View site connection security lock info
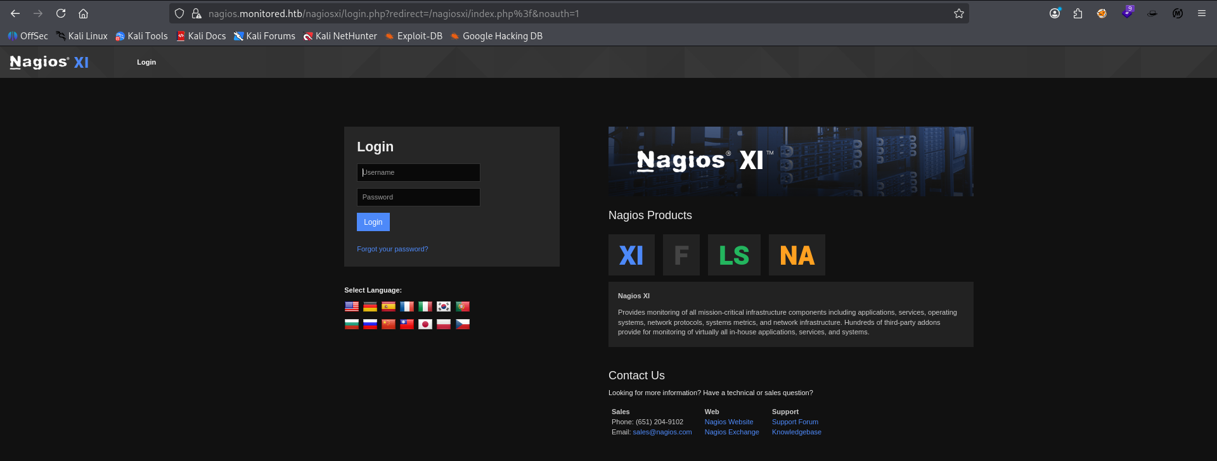This screenshot has height=461, width=1217. pos(196,13)
